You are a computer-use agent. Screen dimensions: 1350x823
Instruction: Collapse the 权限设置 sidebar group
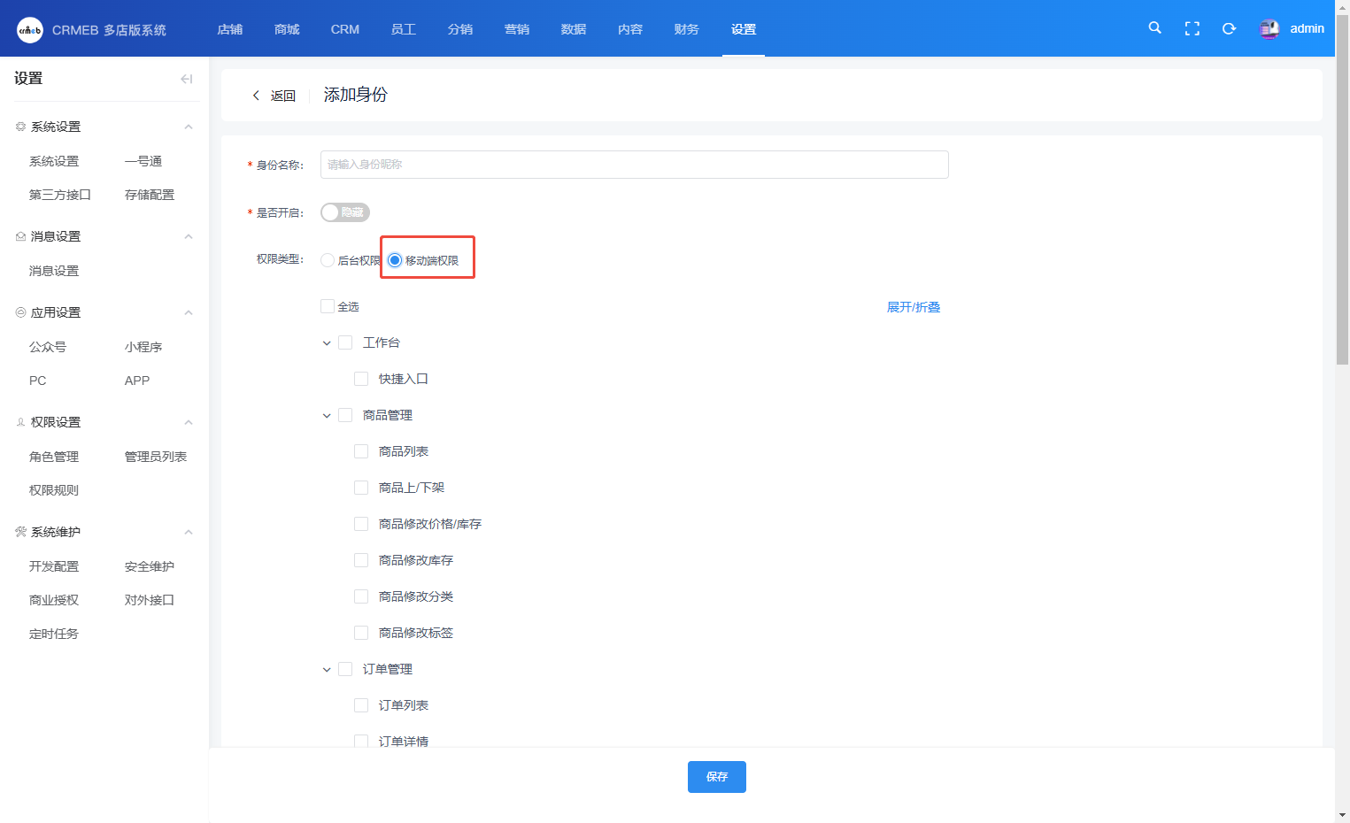[x=188, y=422]
